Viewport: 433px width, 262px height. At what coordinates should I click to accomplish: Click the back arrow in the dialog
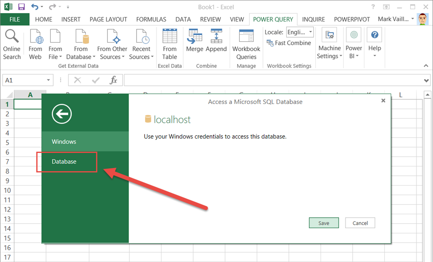(x=62, y=113)
